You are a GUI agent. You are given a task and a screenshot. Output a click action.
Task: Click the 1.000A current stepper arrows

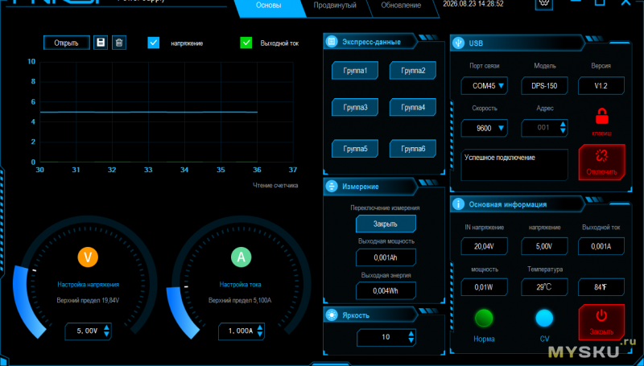pyautogui.click(x=260, y=331)
